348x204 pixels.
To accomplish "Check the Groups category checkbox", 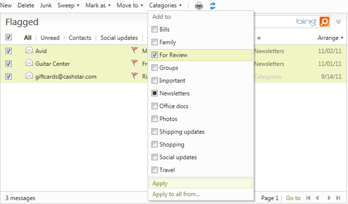I will 154,68.
